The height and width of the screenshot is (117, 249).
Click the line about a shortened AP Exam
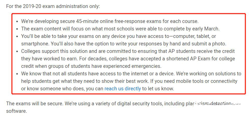(128, 59)
